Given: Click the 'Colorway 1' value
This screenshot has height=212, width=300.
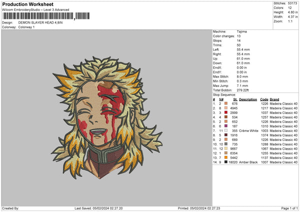Looking at the screenshot, I should click(x=26, y=27).
